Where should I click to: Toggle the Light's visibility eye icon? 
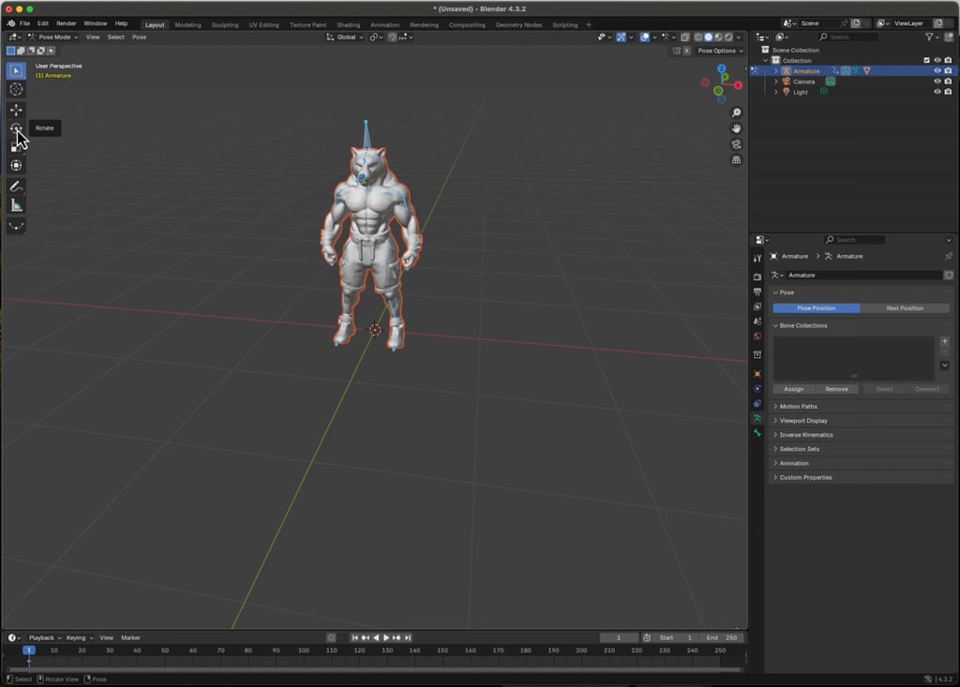click(937, 92)
